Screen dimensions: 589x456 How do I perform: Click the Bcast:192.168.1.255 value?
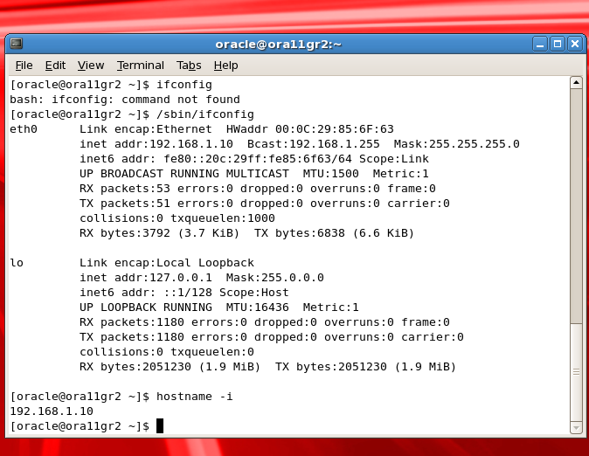313,144
